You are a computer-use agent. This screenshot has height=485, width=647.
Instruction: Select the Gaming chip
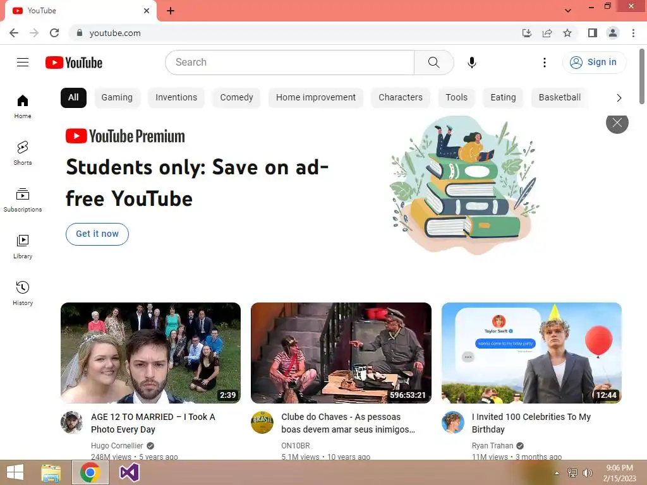click(x=117, y=98)
